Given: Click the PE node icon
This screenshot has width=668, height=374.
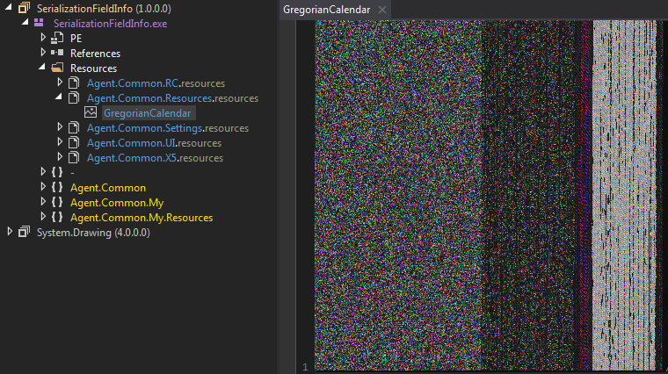Looking at the screenshot, I should point(56,39).
